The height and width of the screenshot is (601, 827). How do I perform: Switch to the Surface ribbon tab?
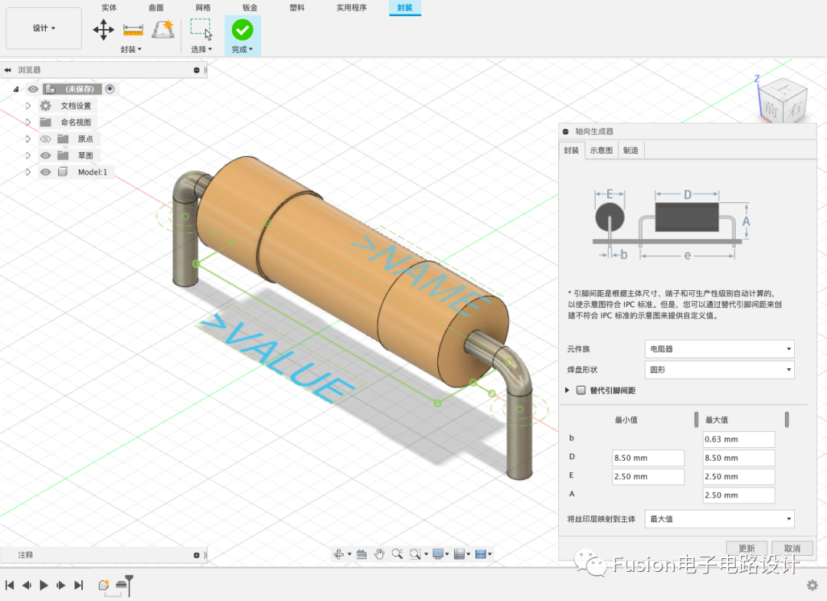point(156,8)
